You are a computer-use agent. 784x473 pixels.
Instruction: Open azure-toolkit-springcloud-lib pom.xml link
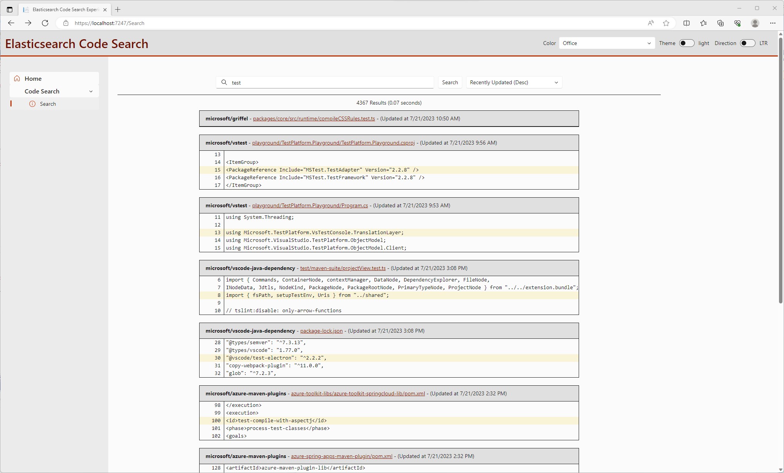pyautogui.click(x=358, y=393)
